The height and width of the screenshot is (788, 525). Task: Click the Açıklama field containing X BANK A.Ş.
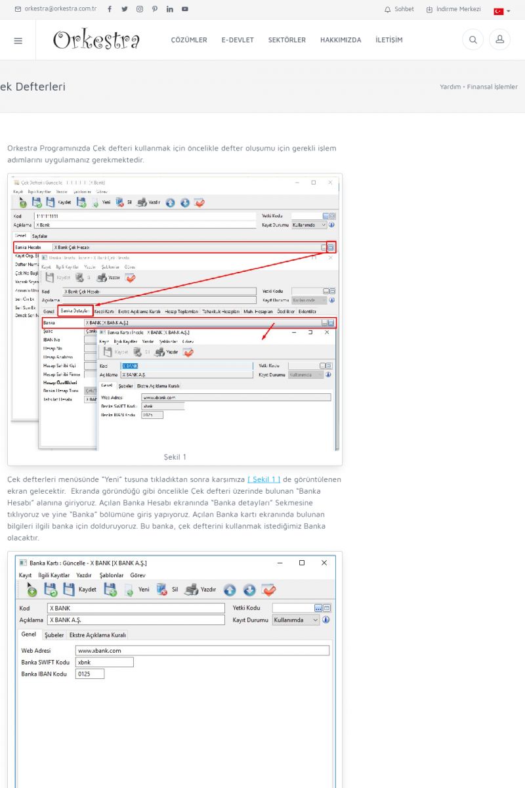tap(136, 620)
